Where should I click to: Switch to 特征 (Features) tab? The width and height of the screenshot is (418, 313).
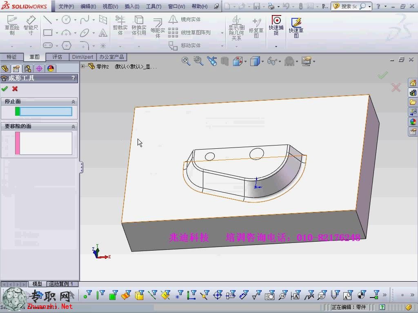[x=11, y=57]
